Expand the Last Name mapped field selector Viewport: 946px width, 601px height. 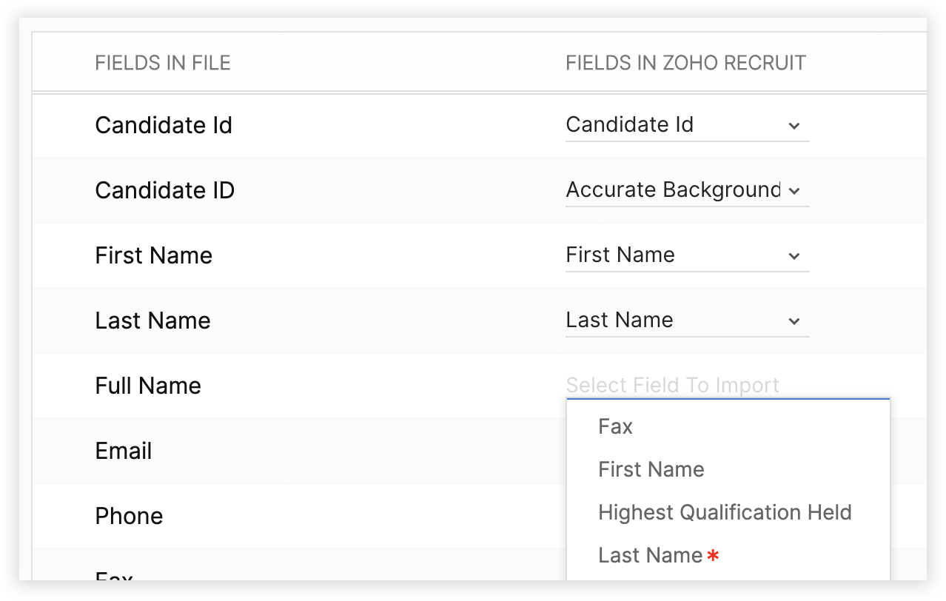point(672,320)
